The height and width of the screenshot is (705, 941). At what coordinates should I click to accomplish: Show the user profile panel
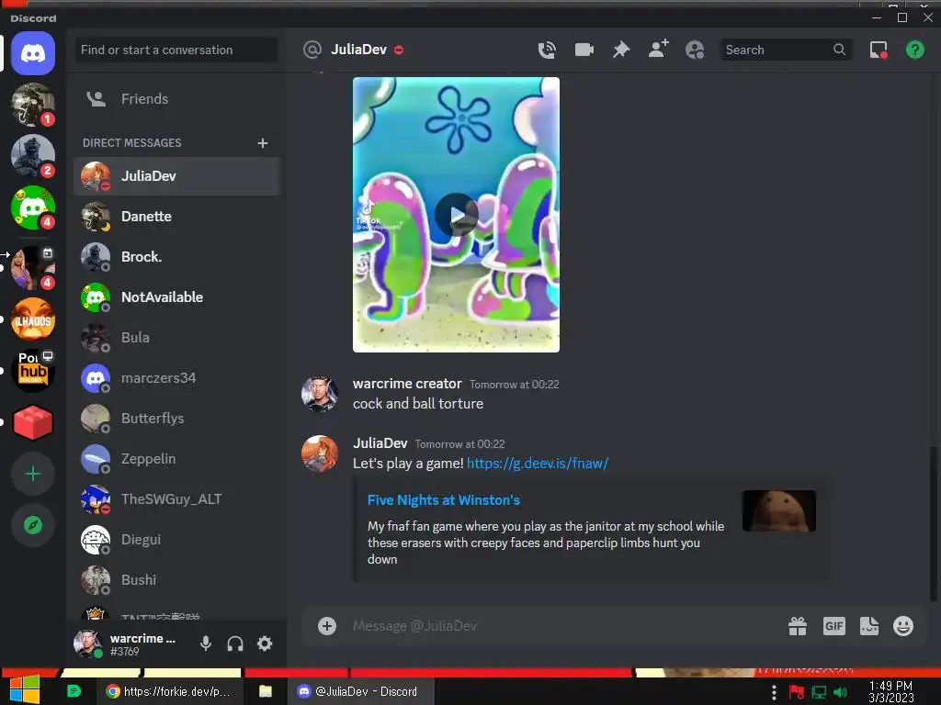[695, 50]
